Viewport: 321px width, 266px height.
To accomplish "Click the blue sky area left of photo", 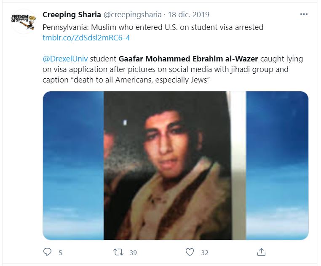I will click(x=73, y=165).
